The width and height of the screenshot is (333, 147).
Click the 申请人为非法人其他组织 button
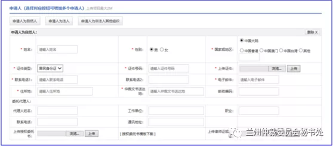click(100, 21)
